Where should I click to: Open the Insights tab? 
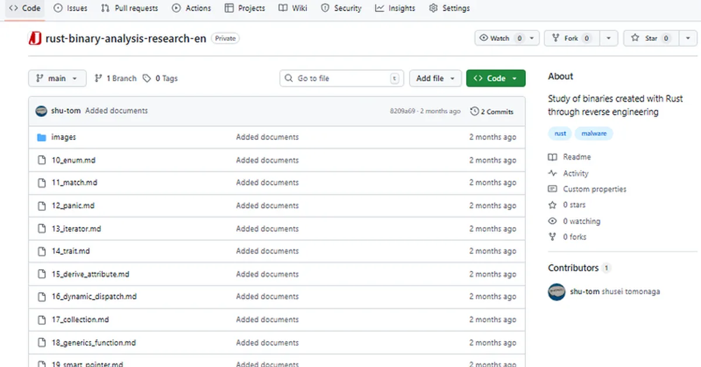(395, 8)
